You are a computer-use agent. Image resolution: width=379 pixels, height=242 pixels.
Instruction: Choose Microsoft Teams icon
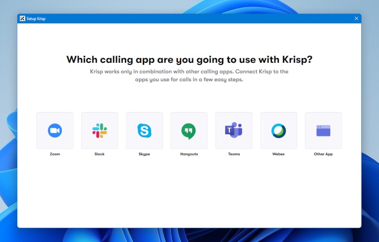click(234, 130)
